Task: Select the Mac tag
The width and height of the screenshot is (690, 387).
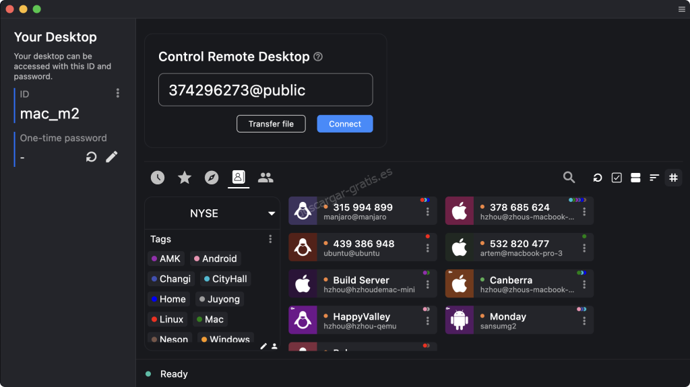Action: (x=210, y=319)
